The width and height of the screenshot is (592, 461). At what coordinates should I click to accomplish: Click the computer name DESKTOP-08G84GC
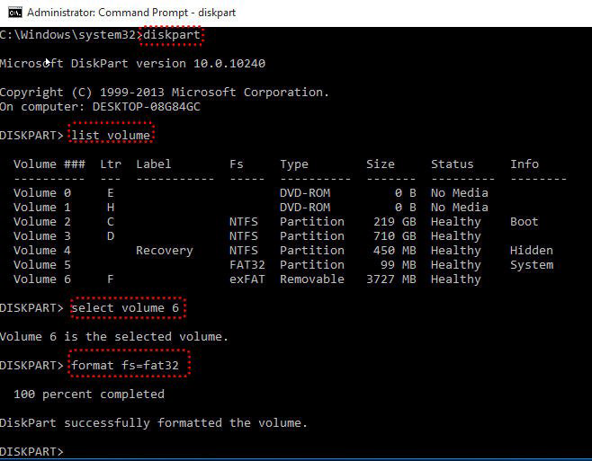[x=147, y=107]
